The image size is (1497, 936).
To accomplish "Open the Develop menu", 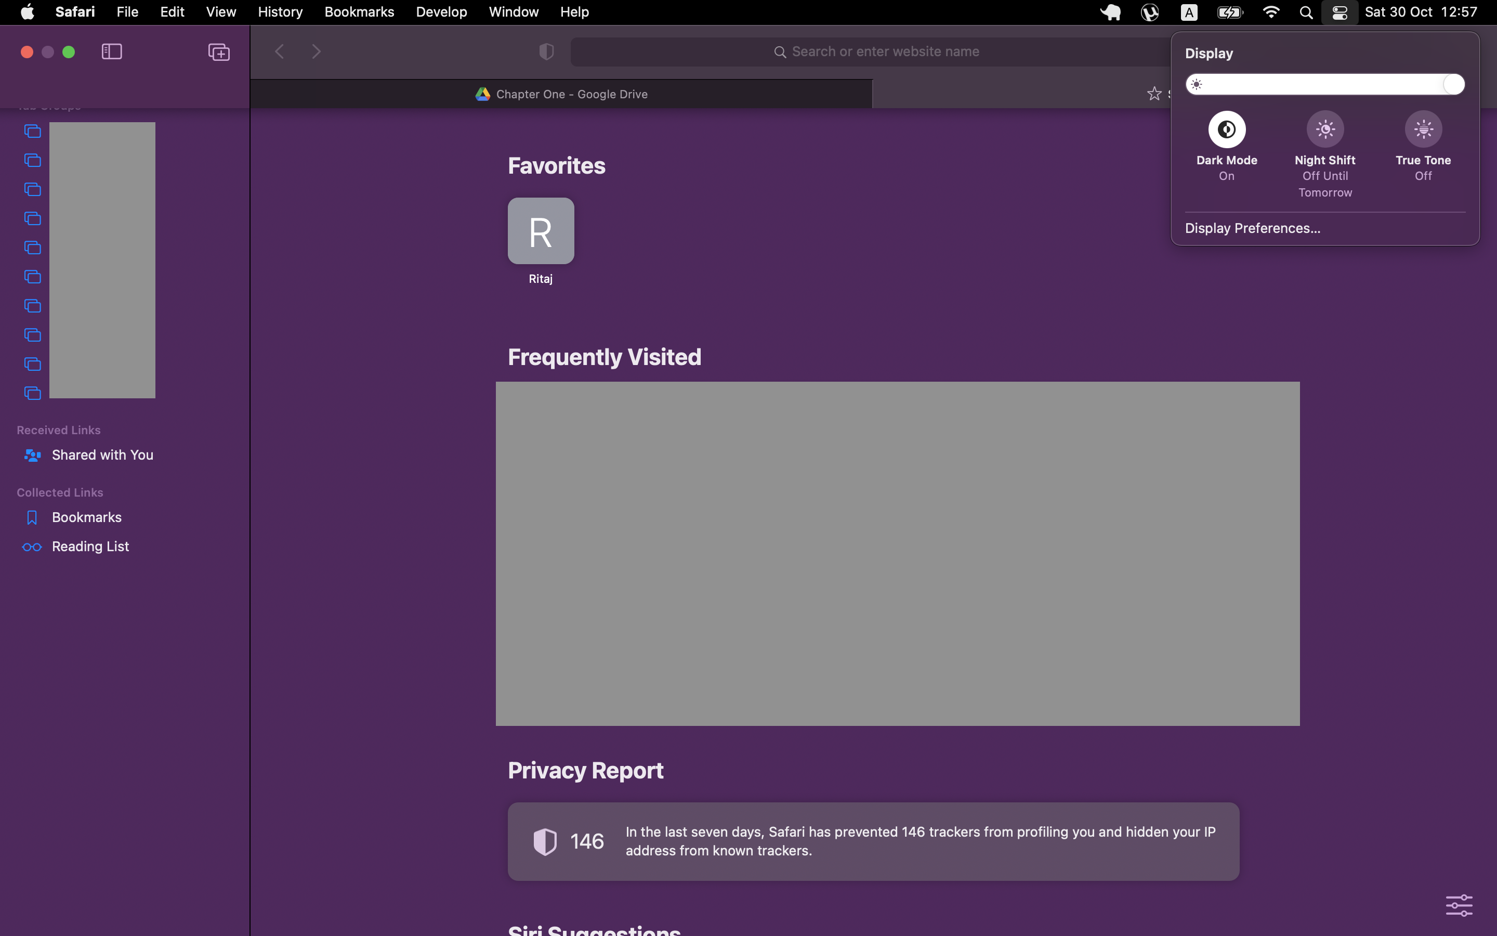I will click(x=440, y=12).
